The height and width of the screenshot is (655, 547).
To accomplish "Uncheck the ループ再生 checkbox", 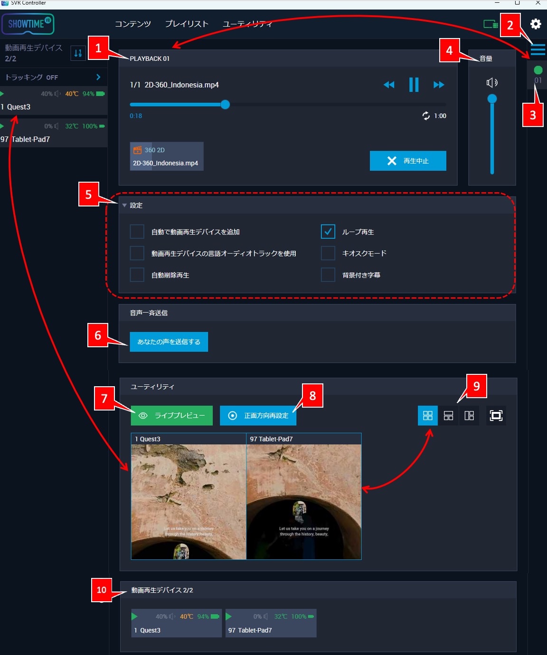I will 328,232.
